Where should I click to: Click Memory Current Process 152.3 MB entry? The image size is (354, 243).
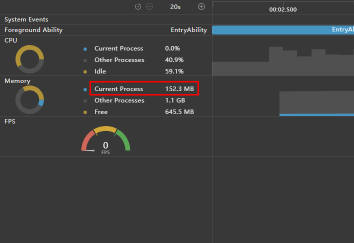pyautogui.click(x=144, y=89)
